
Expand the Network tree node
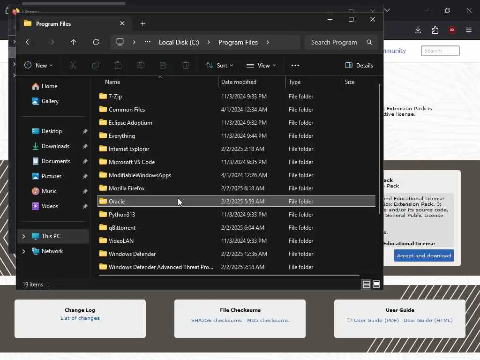(x=23, y=251)
